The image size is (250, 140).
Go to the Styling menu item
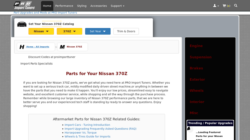82,6
